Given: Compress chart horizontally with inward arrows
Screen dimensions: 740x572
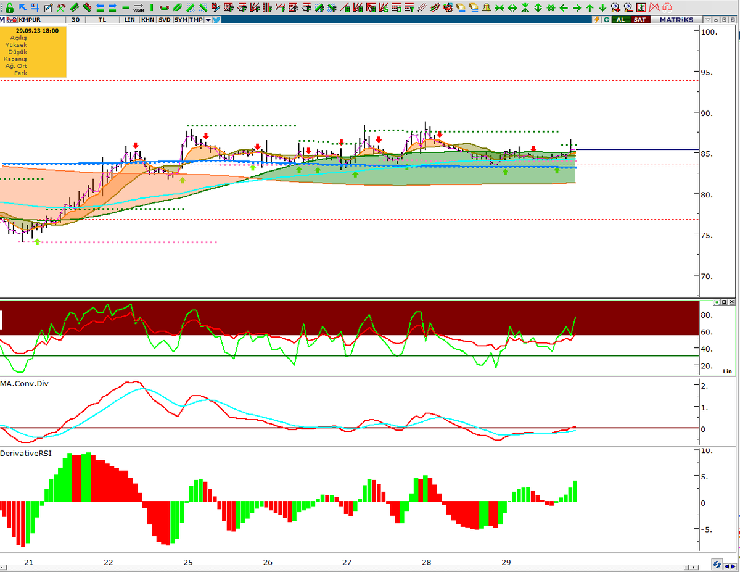Looking at the screenshot, I should [x=499, y=8].
